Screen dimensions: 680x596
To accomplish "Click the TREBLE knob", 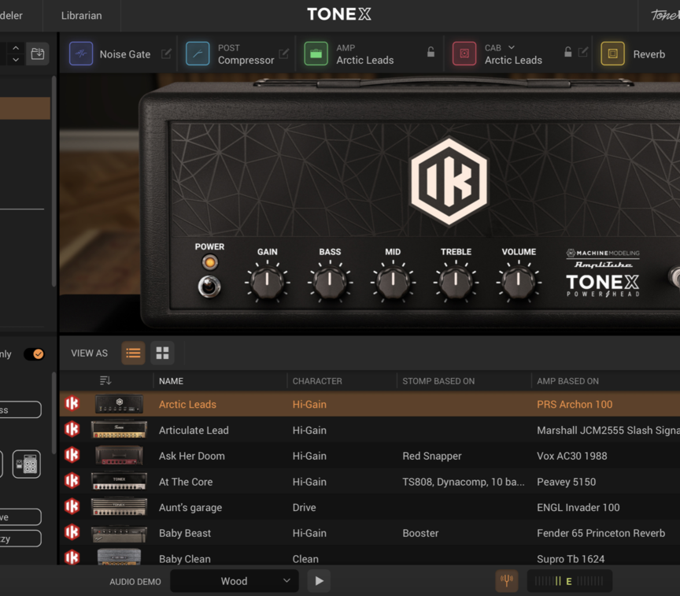I will (x=456, y=282).
